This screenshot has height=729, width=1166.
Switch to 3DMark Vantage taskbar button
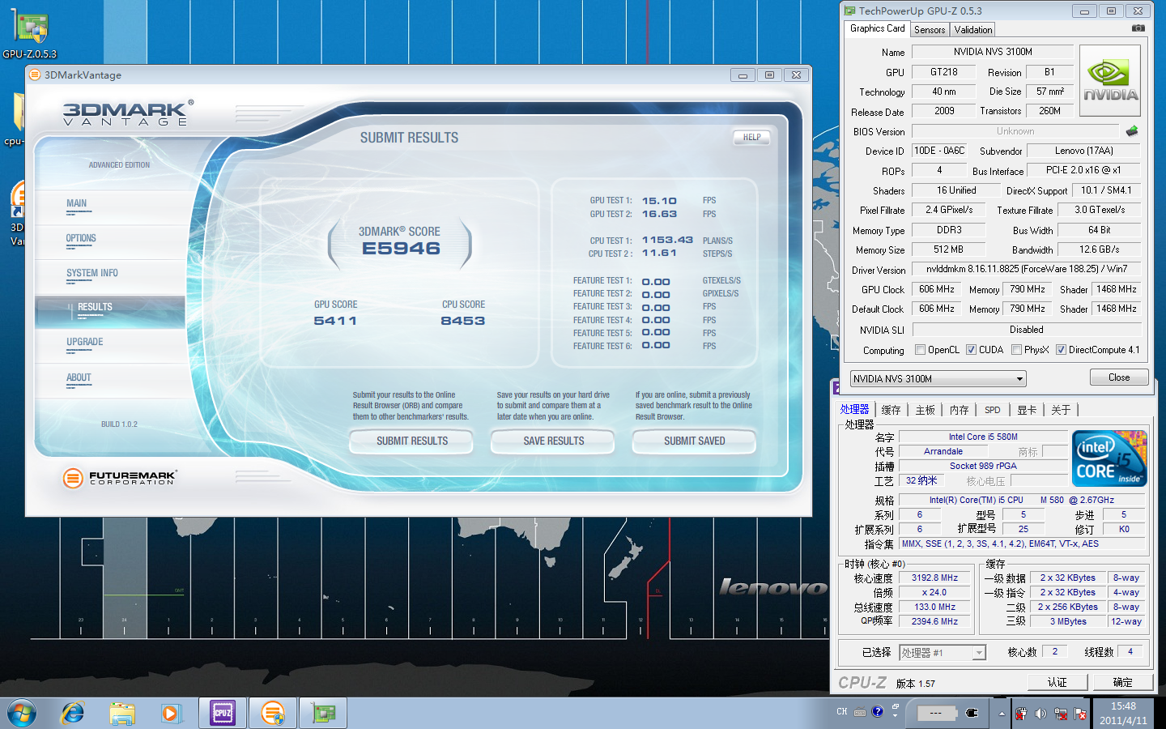point(273,714)
